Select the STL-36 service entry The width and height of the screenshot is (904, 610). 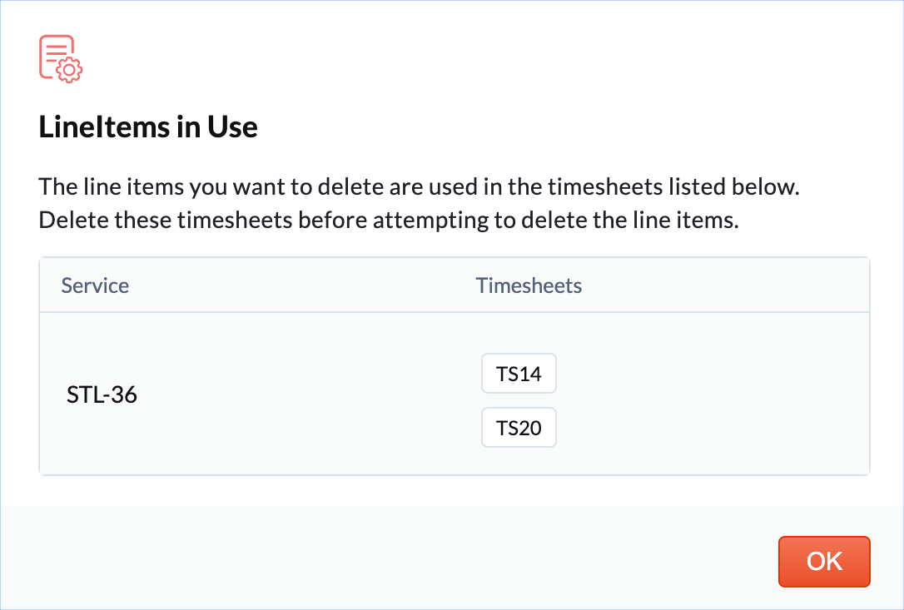tap(102, 394)
